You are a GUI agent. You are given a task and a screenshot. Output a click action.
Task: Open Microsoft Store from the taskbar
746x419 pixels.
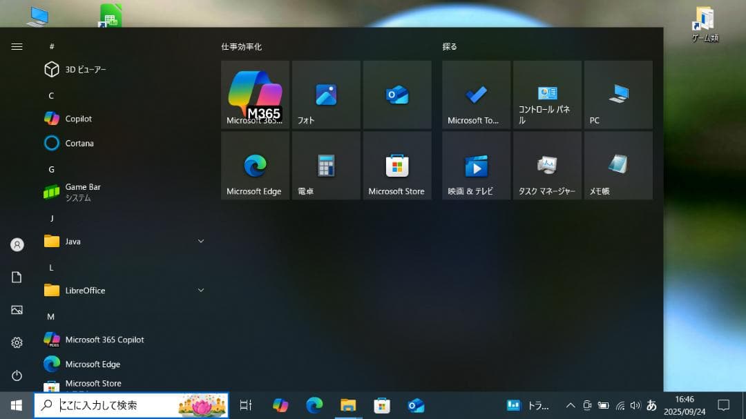382,405
